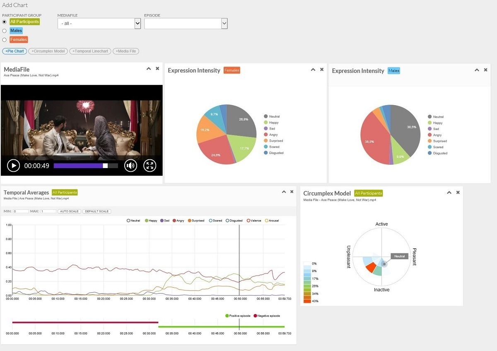Collapse the Temporal Averages panel
This screenshot has height=351, width=497.
pyautogui.click(x=284, y=192)
